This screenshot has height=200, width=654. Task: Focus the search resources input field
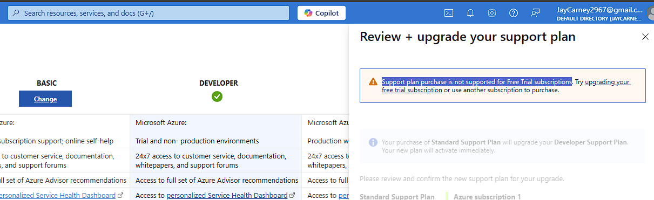coord(149,13)
